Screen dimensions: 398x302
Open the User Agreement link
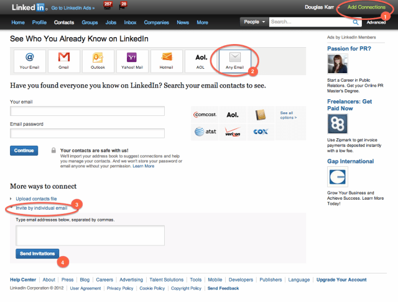point(85,288)
